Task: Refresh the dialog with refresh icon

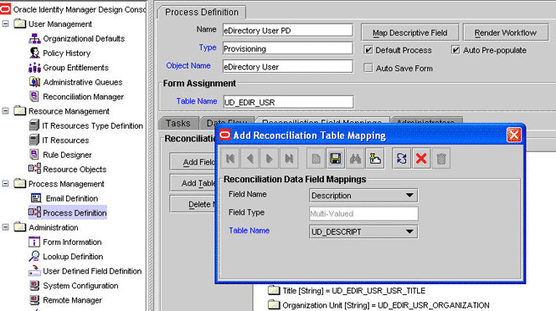Action: (401, 158)
